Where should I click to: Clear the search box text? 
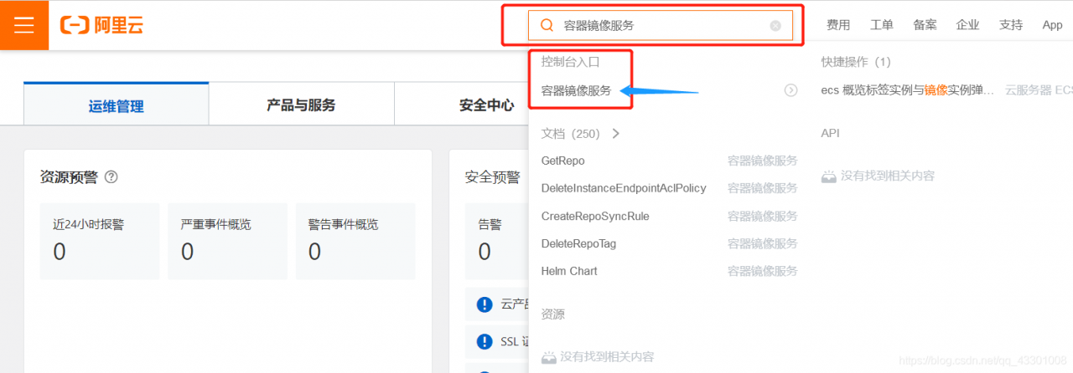[x=775, y=26]
